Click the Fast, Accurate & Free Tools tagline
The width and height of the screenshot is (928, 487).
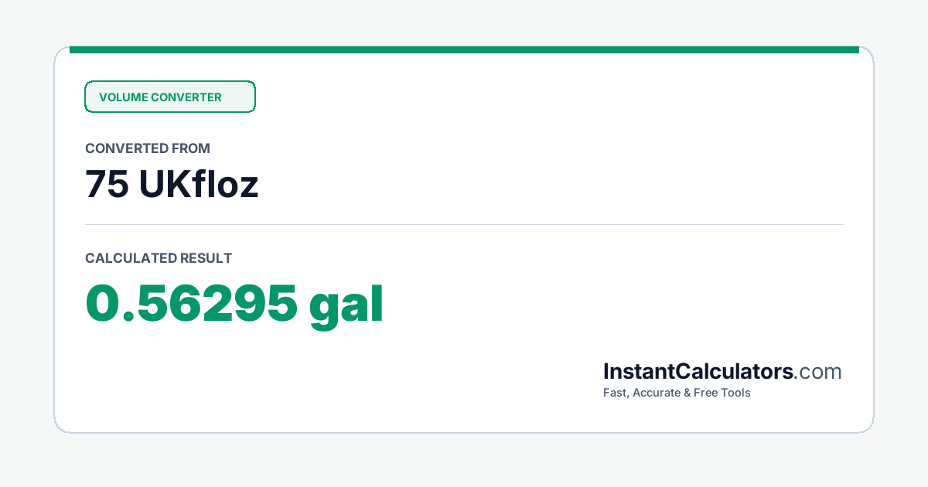(677, 393)
